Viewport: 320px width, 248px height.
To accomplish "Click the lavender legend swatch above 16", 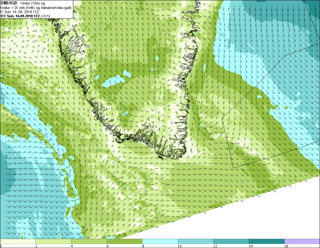I will pyautogui.click(x=302, y=241).
